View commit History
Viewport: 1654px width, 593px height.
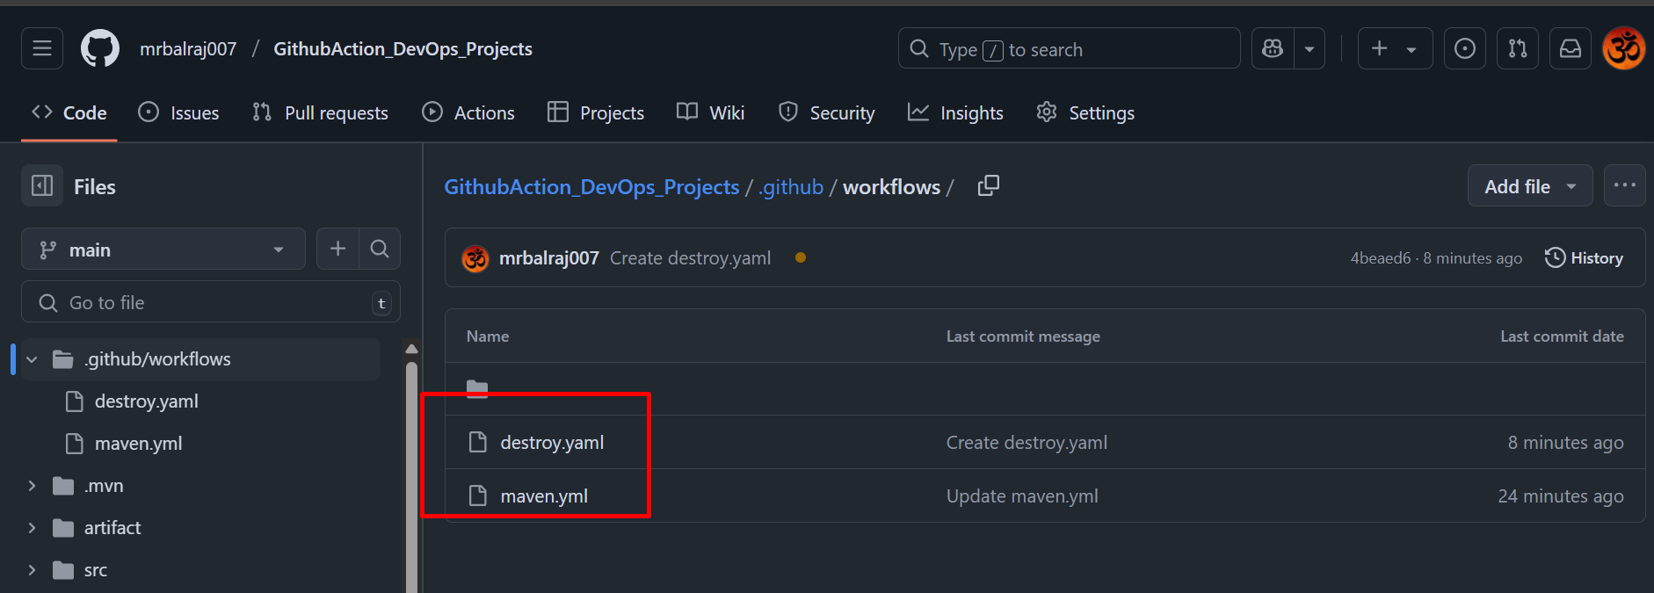[x=1584, y=258]
